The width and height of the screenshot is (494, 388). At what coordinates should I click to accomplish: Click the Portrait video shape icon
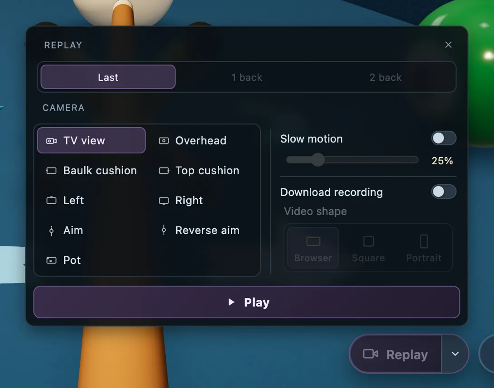tap(424, 242)
